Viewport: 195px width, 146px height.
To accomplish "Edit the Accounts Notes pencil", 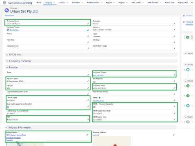I will tap(174, 88).
